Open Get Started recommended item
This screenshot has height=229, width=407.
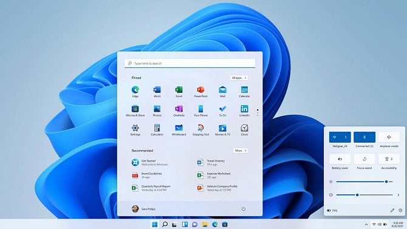150,163
